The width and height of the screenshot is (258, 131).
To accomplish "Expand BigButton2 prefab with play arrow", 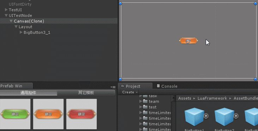I will (x=236, y=116).
